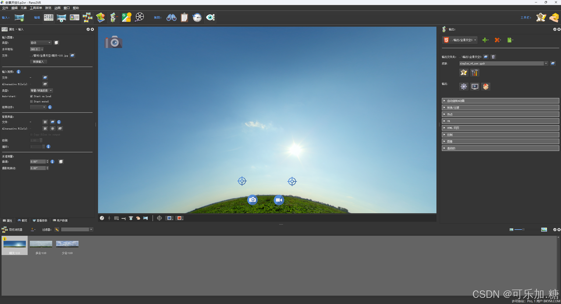Open the 编辑 menu
This screenshot has height=304, width=561.
tap(14, 8)
